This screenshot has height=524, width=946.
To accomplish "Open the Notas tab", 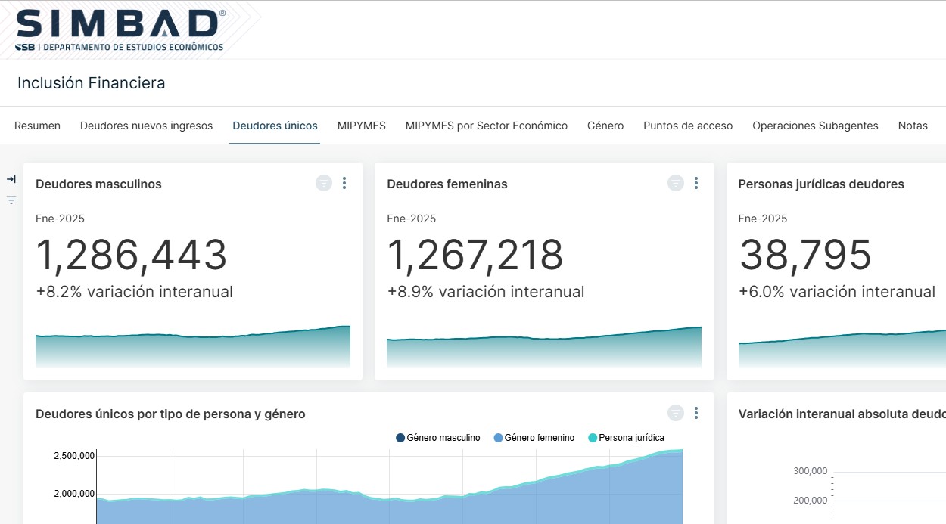I will (x=913, y=126).
